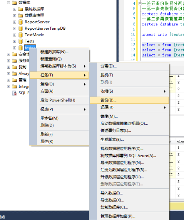Open the 报表(P) submenu
This screenshot has height=220, width=184.
click(59, 109)
